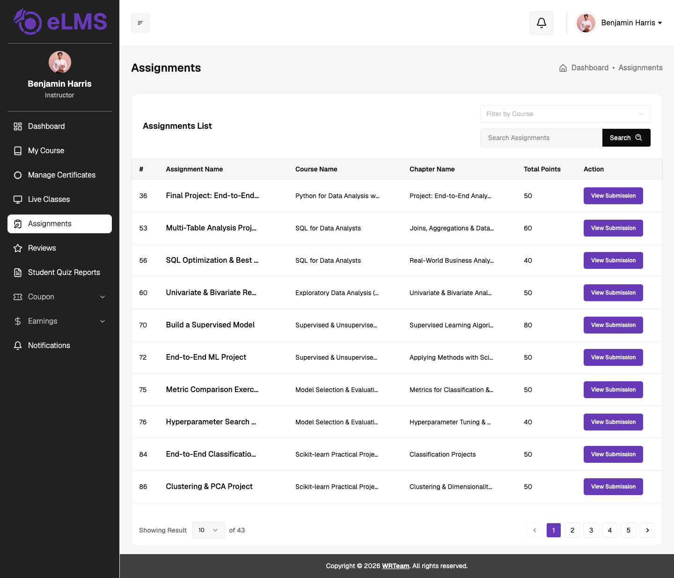Click the header profile avatar picture
Image resolution: width=674 pixels, height=578 pixels.
[x=586, y=23]
